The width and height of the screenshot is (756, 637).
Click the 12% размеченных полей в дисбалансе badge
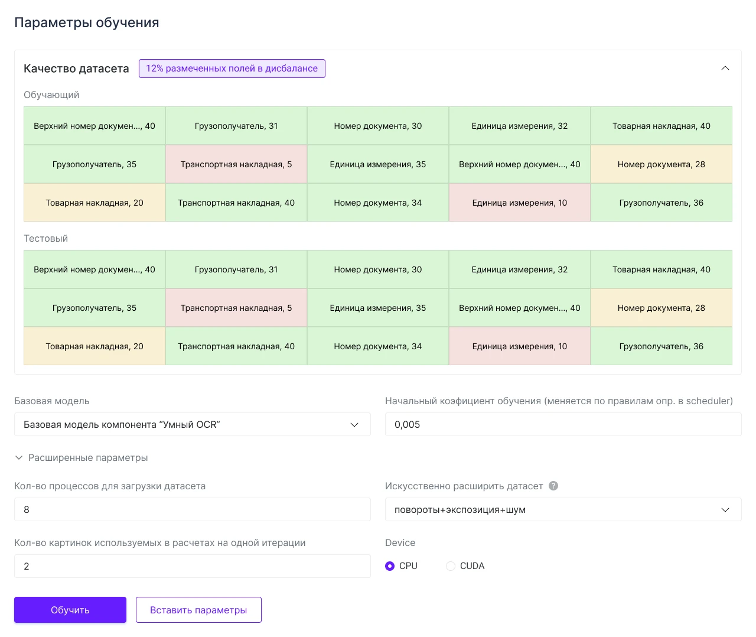232,69
